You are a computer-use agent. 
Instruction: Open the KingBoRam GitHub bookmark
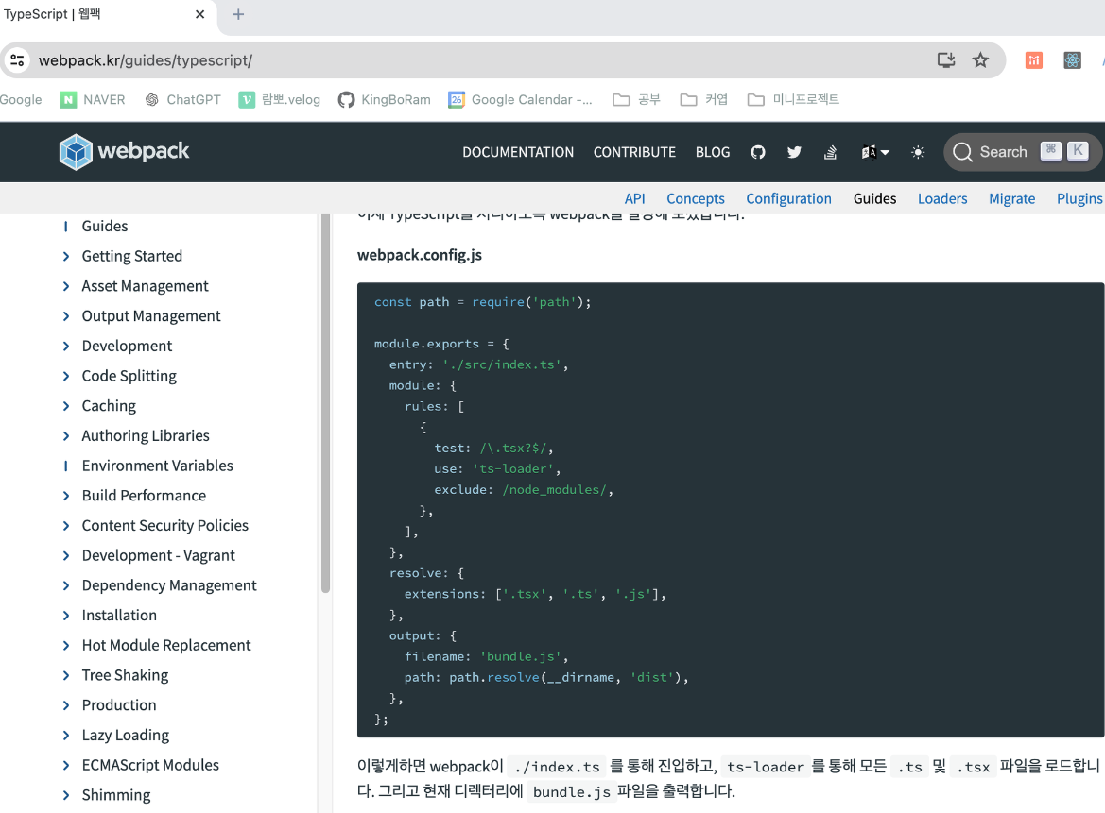384,100
